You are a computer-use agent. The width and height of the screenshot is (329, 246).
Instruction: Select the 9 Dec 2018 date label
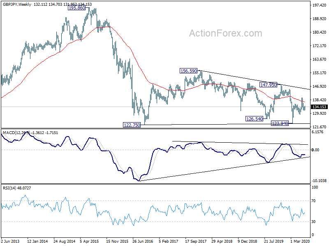coord(248,241)
